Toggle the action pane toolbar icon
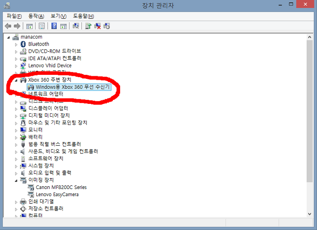Viewport: 317px width, 230px height. click(63, 26)
